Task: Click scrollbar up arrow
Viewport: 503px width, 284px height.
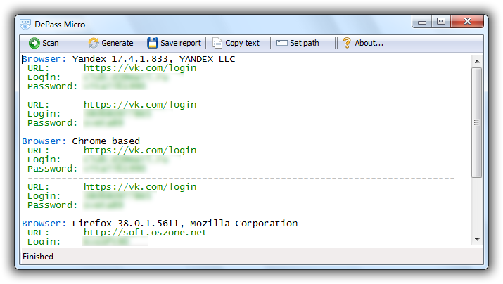Action: click(477, 61)
